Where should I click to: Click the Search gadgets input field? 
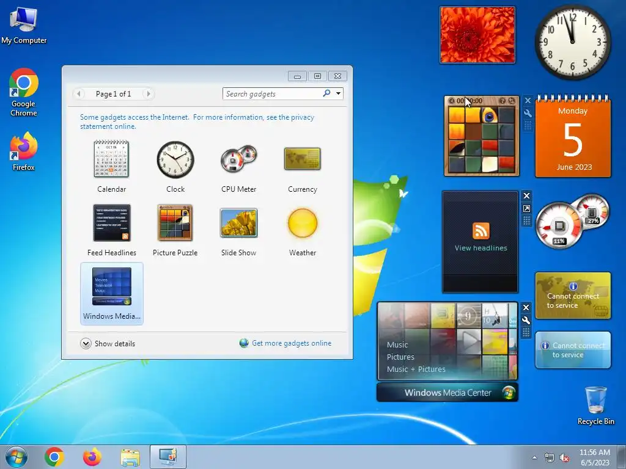pos(272,93)
